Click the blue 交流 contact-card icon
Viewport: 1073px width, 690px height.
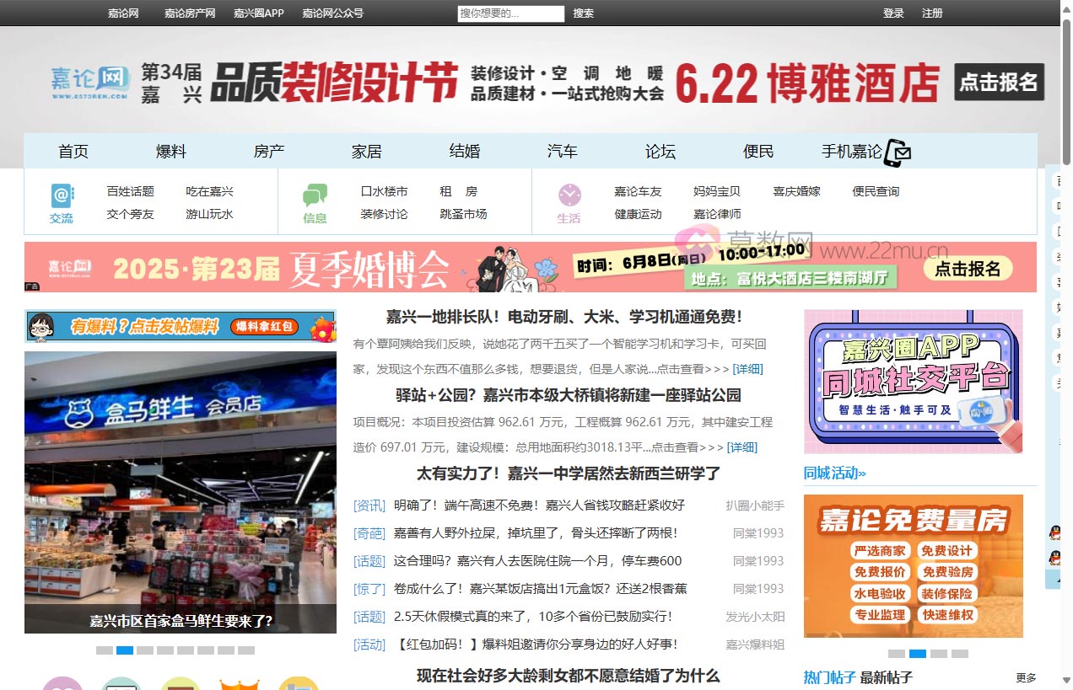coord(62,195)
